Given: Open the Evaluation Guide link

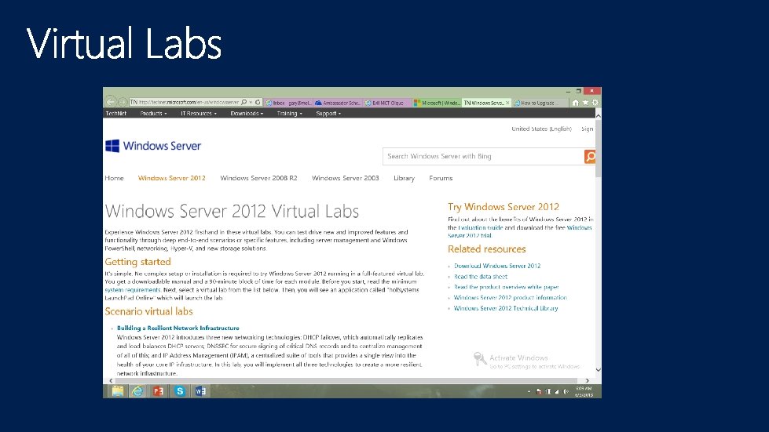Looking at the screenshot, I should pyautogui.click(x=480, y=227).
